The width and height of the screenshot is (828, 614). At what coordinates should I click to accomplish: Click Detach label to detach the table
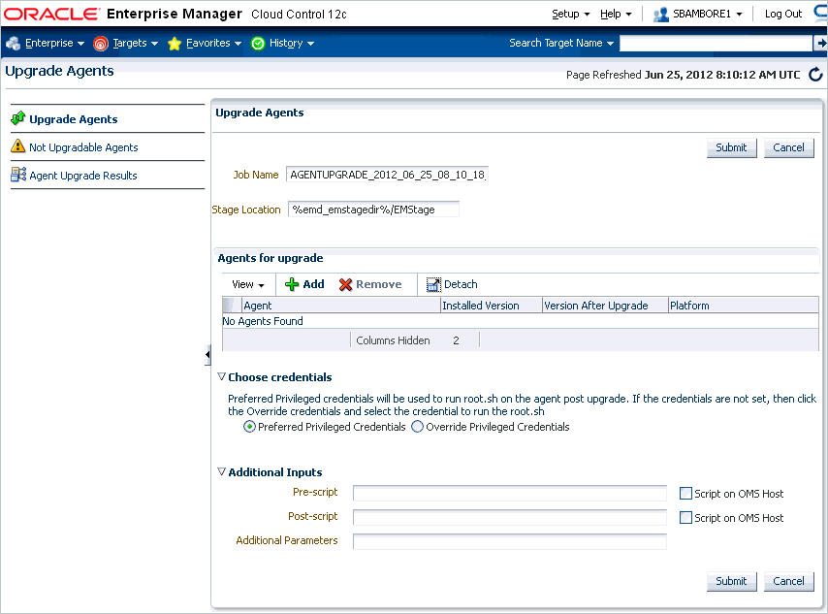461,284
